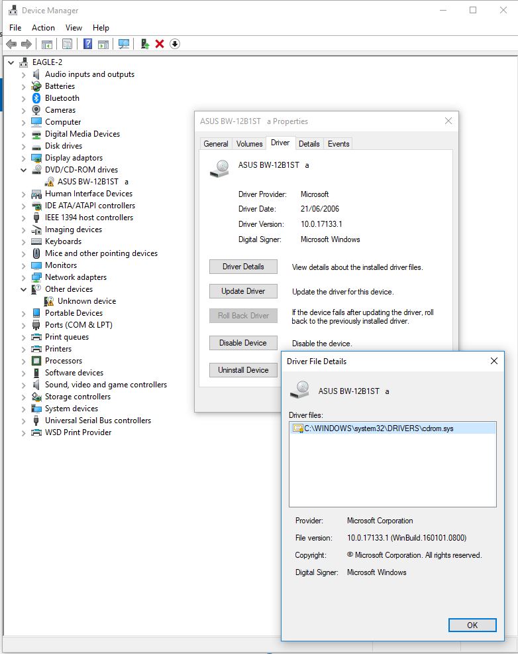Expand the WSD Print Provider node
This screenshot has height=654, width=518.
point(24,433)
